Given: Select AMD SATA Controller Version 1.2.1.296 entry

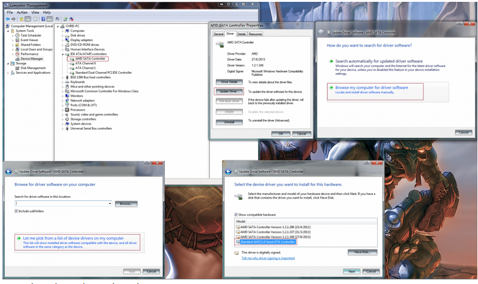Looking at the screenshot, I should point(273,227).
